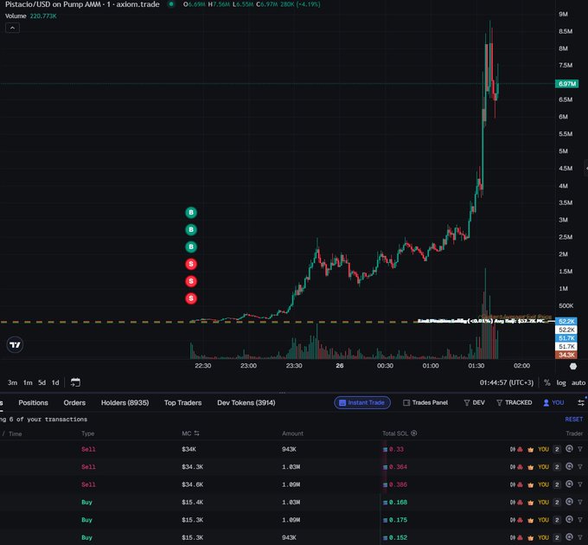Toggle the Trades Panel option
Screen dimensions: 588x545
[425, 402]
